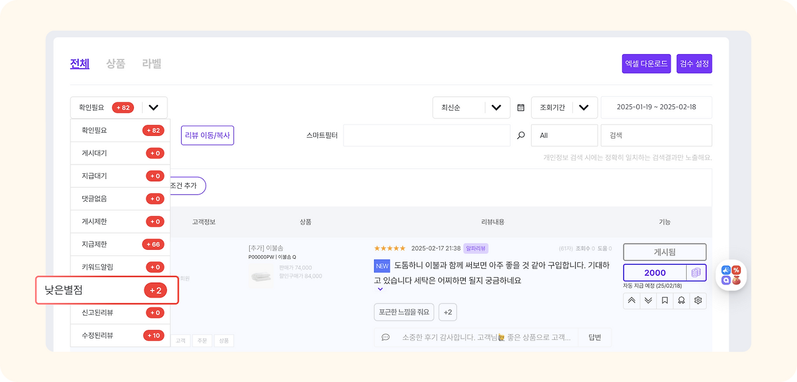This screenshot has width=797, height=382.
Task: Click into the 스마트필터 input field
Action: (427, 135)
